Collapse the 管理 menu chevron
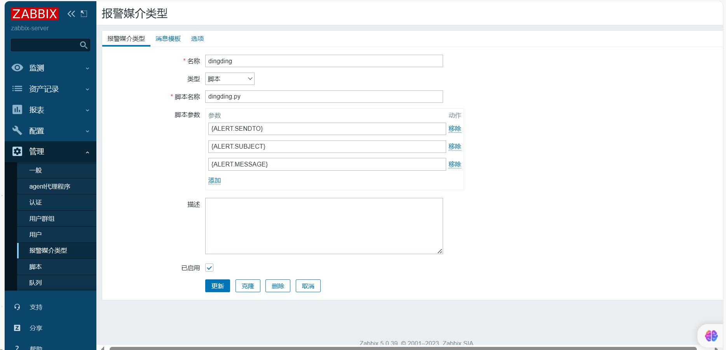 [87, 152]
